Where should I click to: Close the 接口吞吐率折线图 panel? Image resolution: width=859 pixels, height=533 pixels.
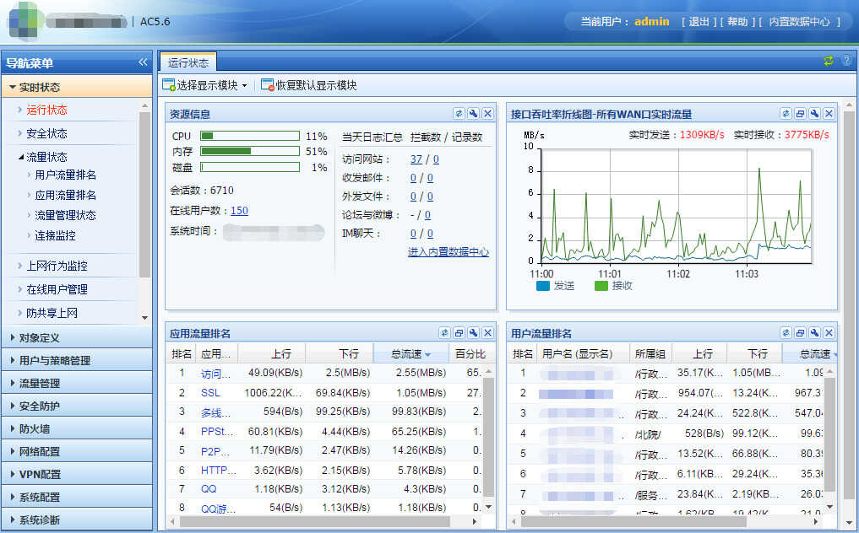[x=829, y=113]
